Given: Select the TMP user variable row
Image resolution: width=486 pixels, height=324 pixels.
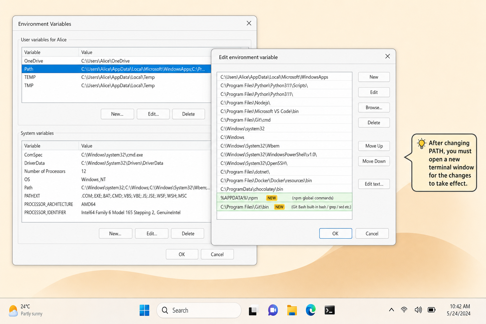Looking at the screenshot, I should [116, 85].
